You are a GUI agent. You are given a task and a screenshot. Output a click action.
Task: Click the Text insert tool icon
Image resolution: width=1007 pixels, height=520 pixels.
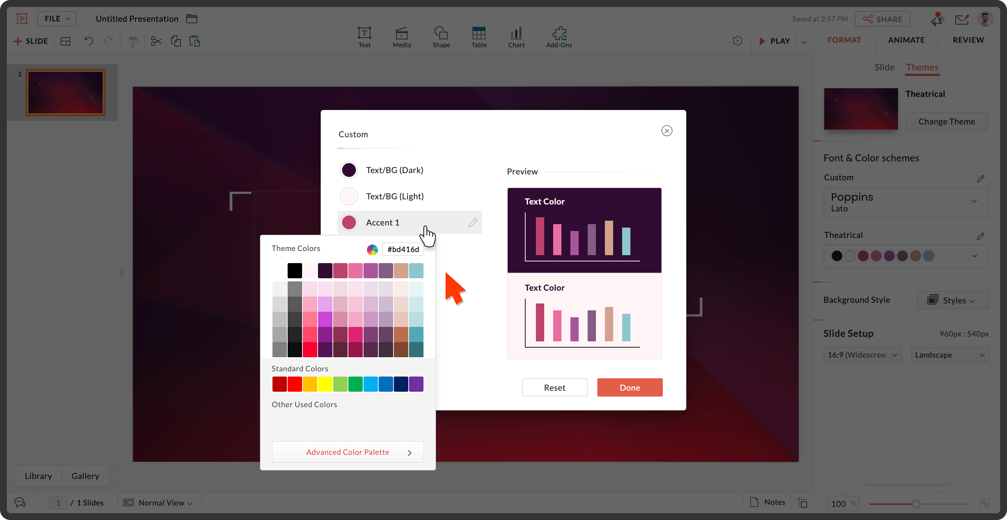click(364, 33)
